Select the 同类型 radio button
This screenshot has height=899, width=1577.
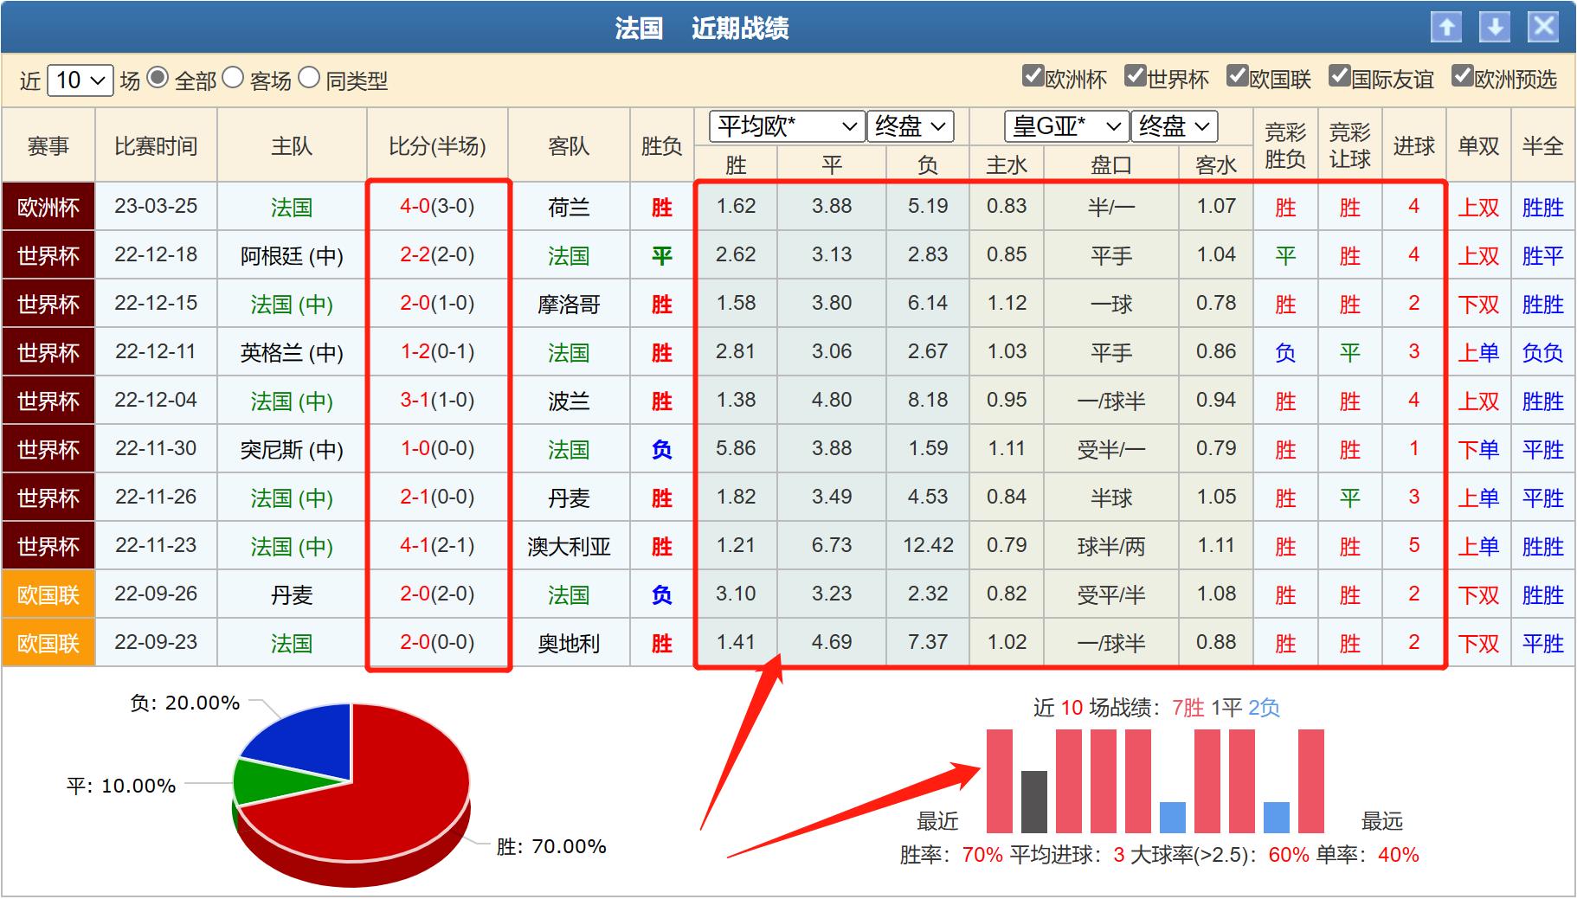tap(308, 78)
